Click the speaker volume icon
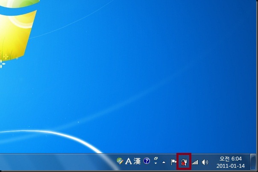Viewport: 258px width, 172px height. click(x=205, y=162)
